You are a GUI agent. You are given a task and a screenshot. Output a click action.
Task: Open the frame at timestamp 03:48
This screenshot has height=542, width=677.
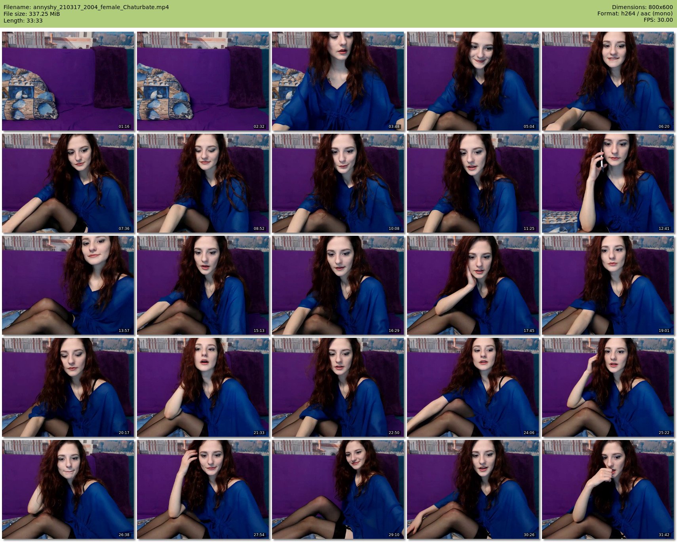(x=338, y=81)
